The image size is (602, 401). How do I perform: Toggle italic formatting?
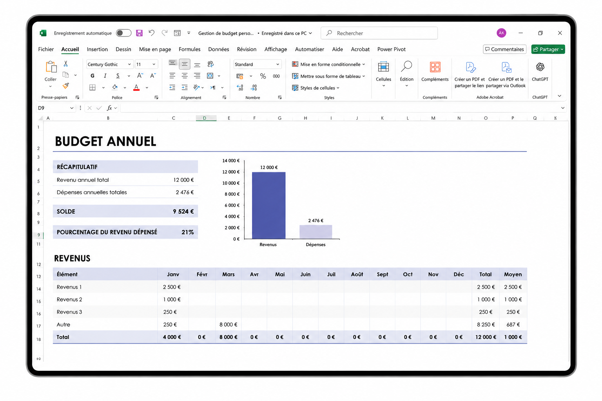(x=105, y=76)
